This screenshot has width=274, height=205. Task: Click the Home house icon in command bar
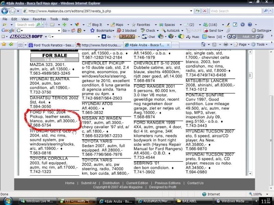203,44
